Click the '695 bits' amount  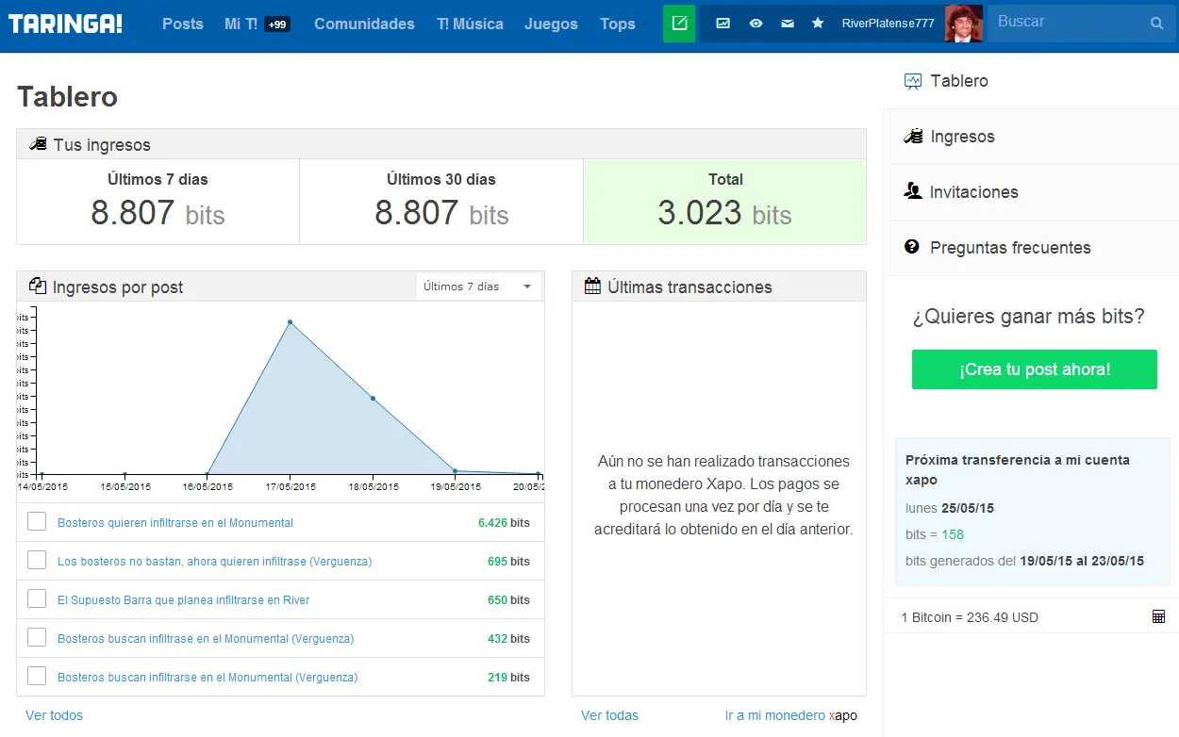508,561
